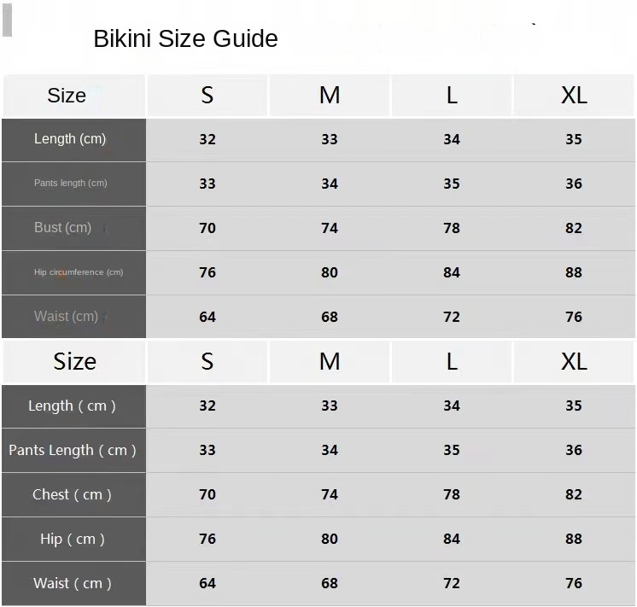Click the Hip circumference (cm) row label

pos(79,272)
